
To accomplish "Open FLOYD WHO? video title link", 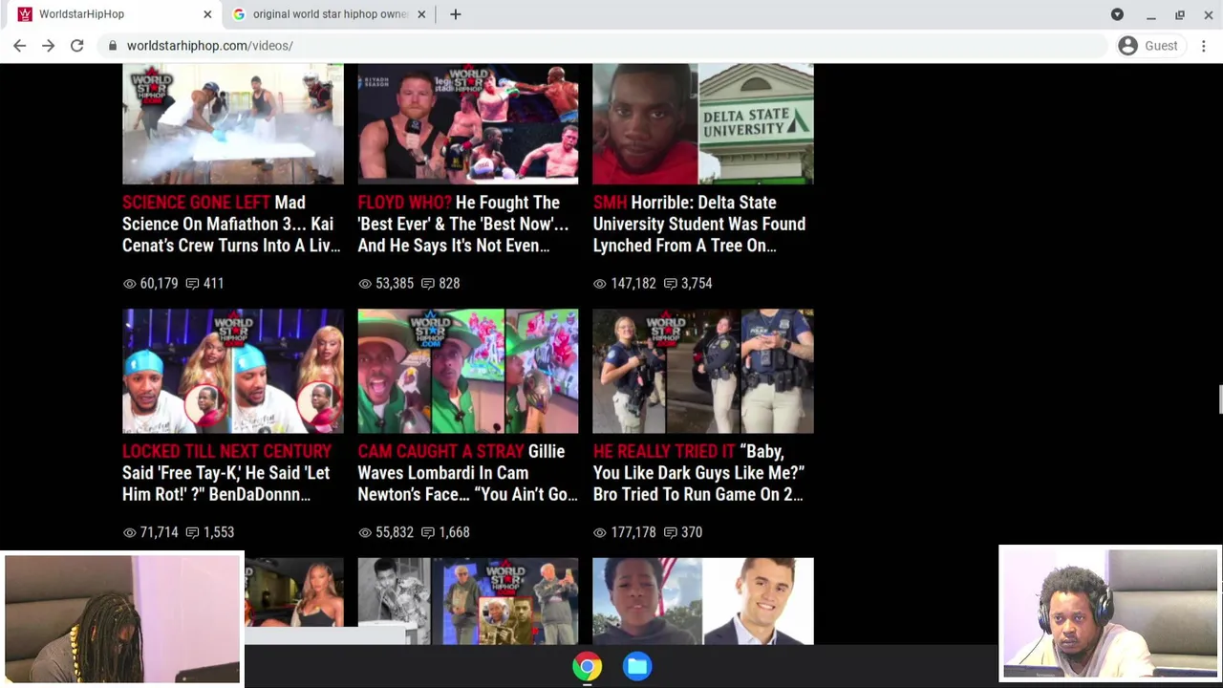I will pos(463,225).
